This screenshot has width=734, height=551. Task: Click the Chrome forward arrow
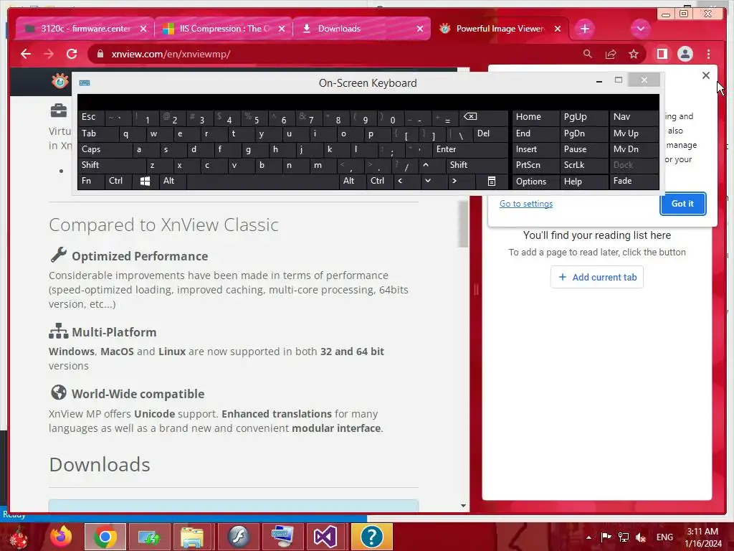coord(49,54)
